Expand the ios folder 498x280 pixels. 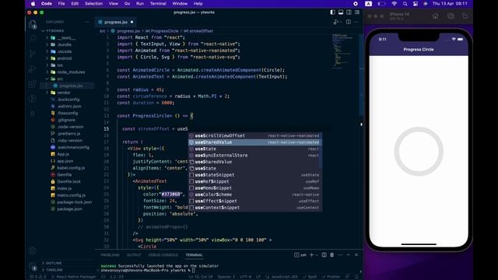pos(60,65)
